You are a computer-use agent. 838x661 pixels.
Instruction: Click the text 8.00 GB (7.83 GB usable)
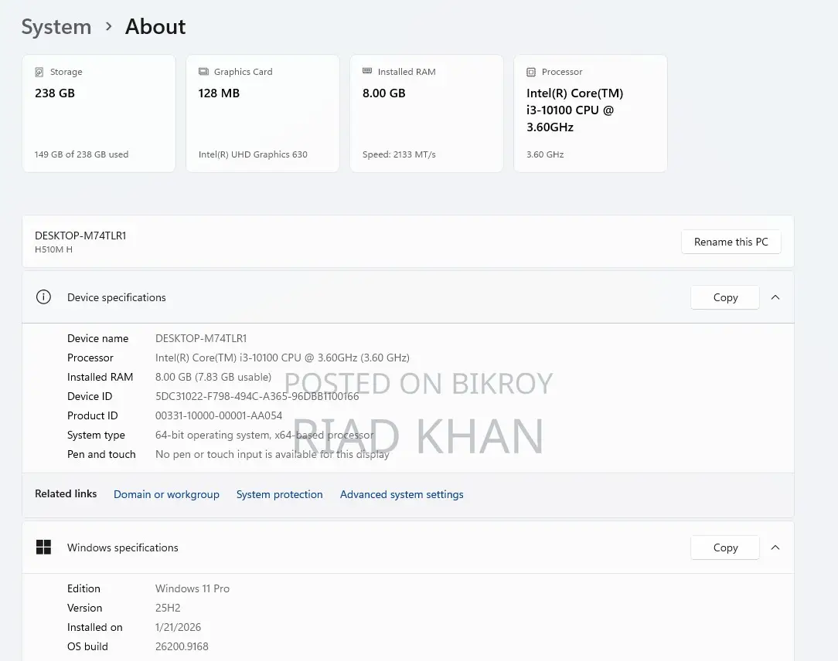[213, 377]
